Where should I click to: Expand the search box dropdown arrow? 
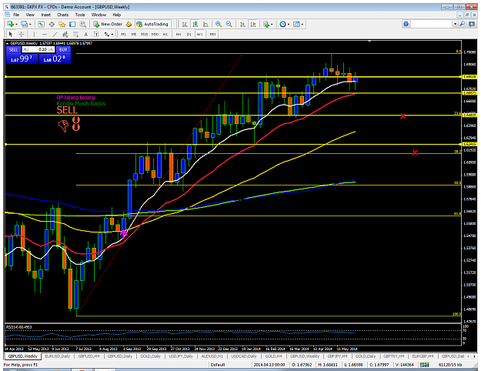click(x=456, y=24)
